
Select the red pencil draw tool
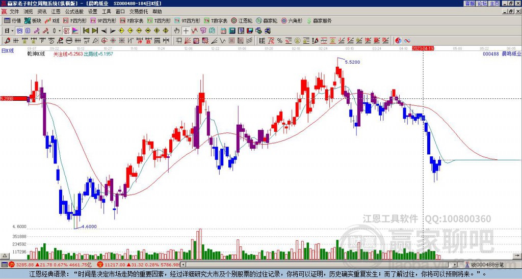(7, 41)
